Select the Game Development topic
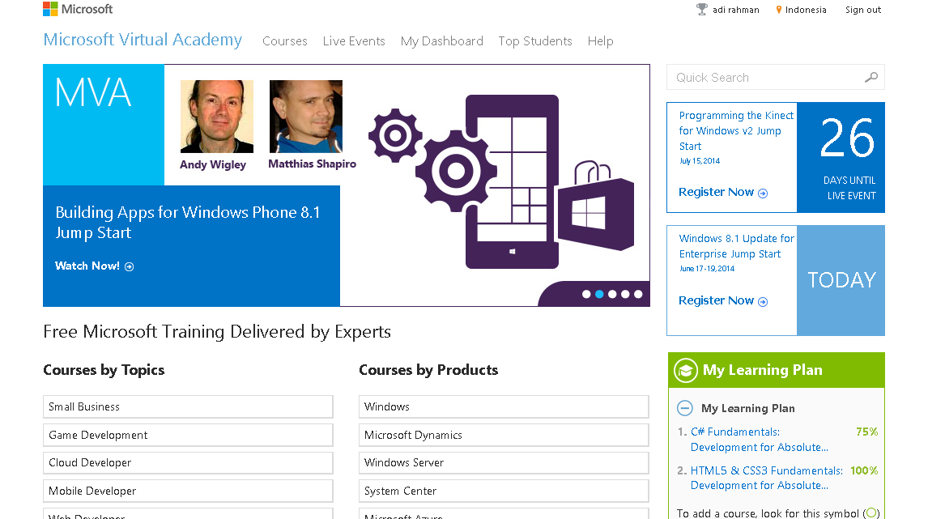 (x=188, y=436)
